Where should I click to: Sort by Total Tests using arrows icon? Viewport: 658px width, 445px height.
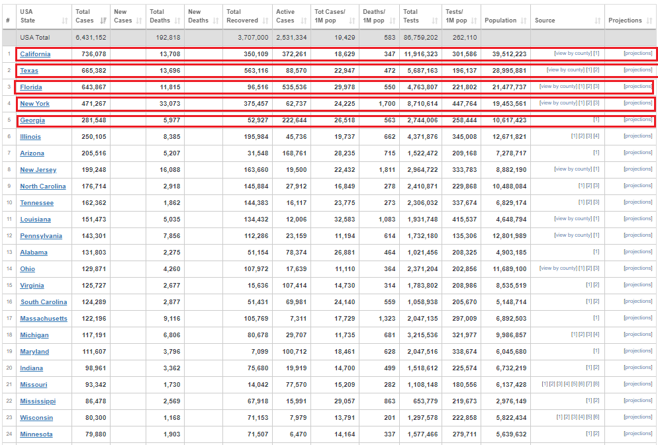(434, 20)
